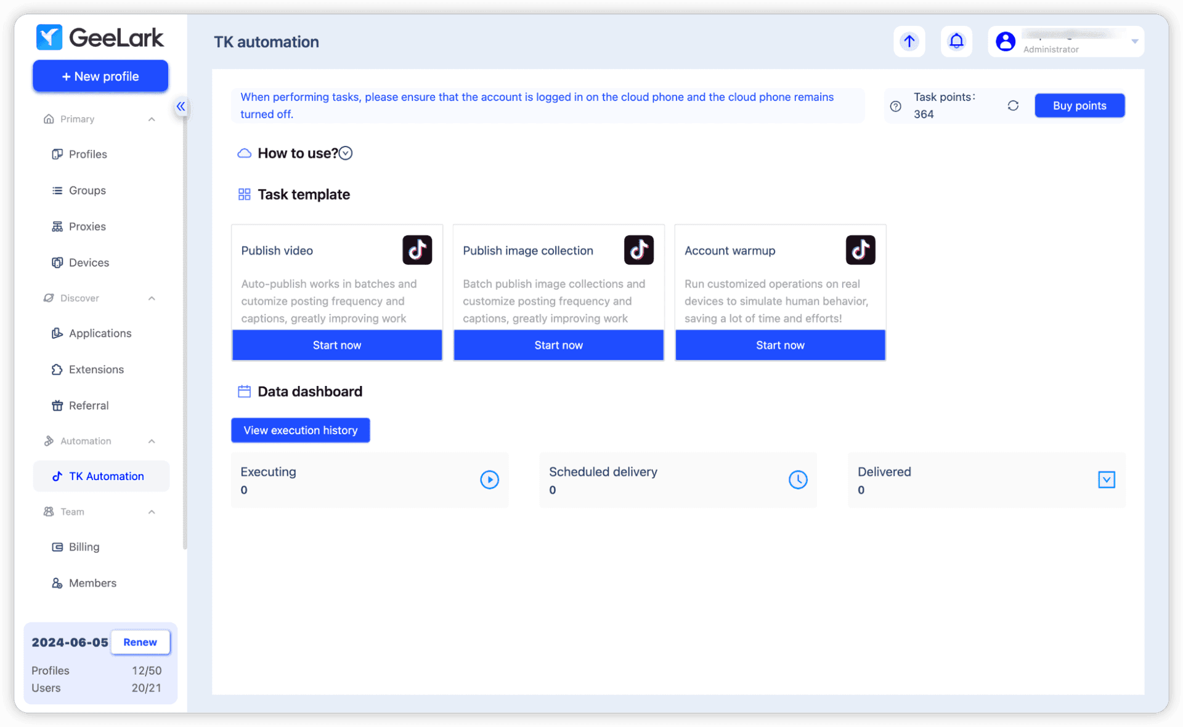Click the Account warmup TikTok icon
The width and height of the screenshot is (1183, 727).
coord(861,250)
